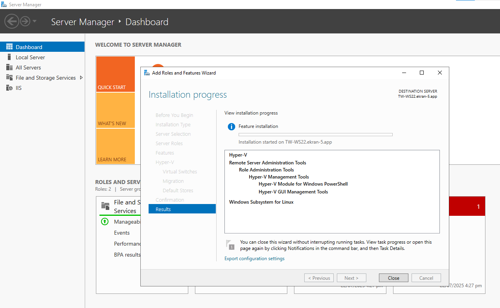Click the Close button in wizard

coord(393,278)
